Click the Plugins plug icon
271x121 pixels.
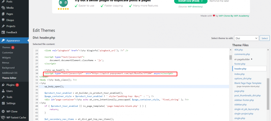click(x=3, y=85)
